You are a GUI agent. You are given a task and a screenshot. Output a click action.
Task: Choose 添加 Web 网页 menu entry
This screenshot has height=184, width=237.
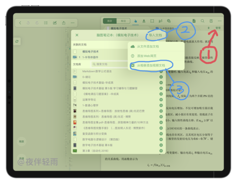156,56
